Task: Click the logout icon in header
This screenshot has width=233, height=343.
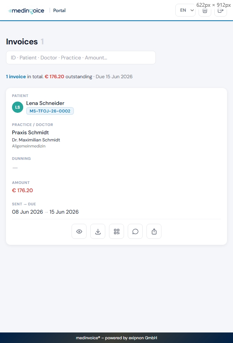Action: [221, 10]
